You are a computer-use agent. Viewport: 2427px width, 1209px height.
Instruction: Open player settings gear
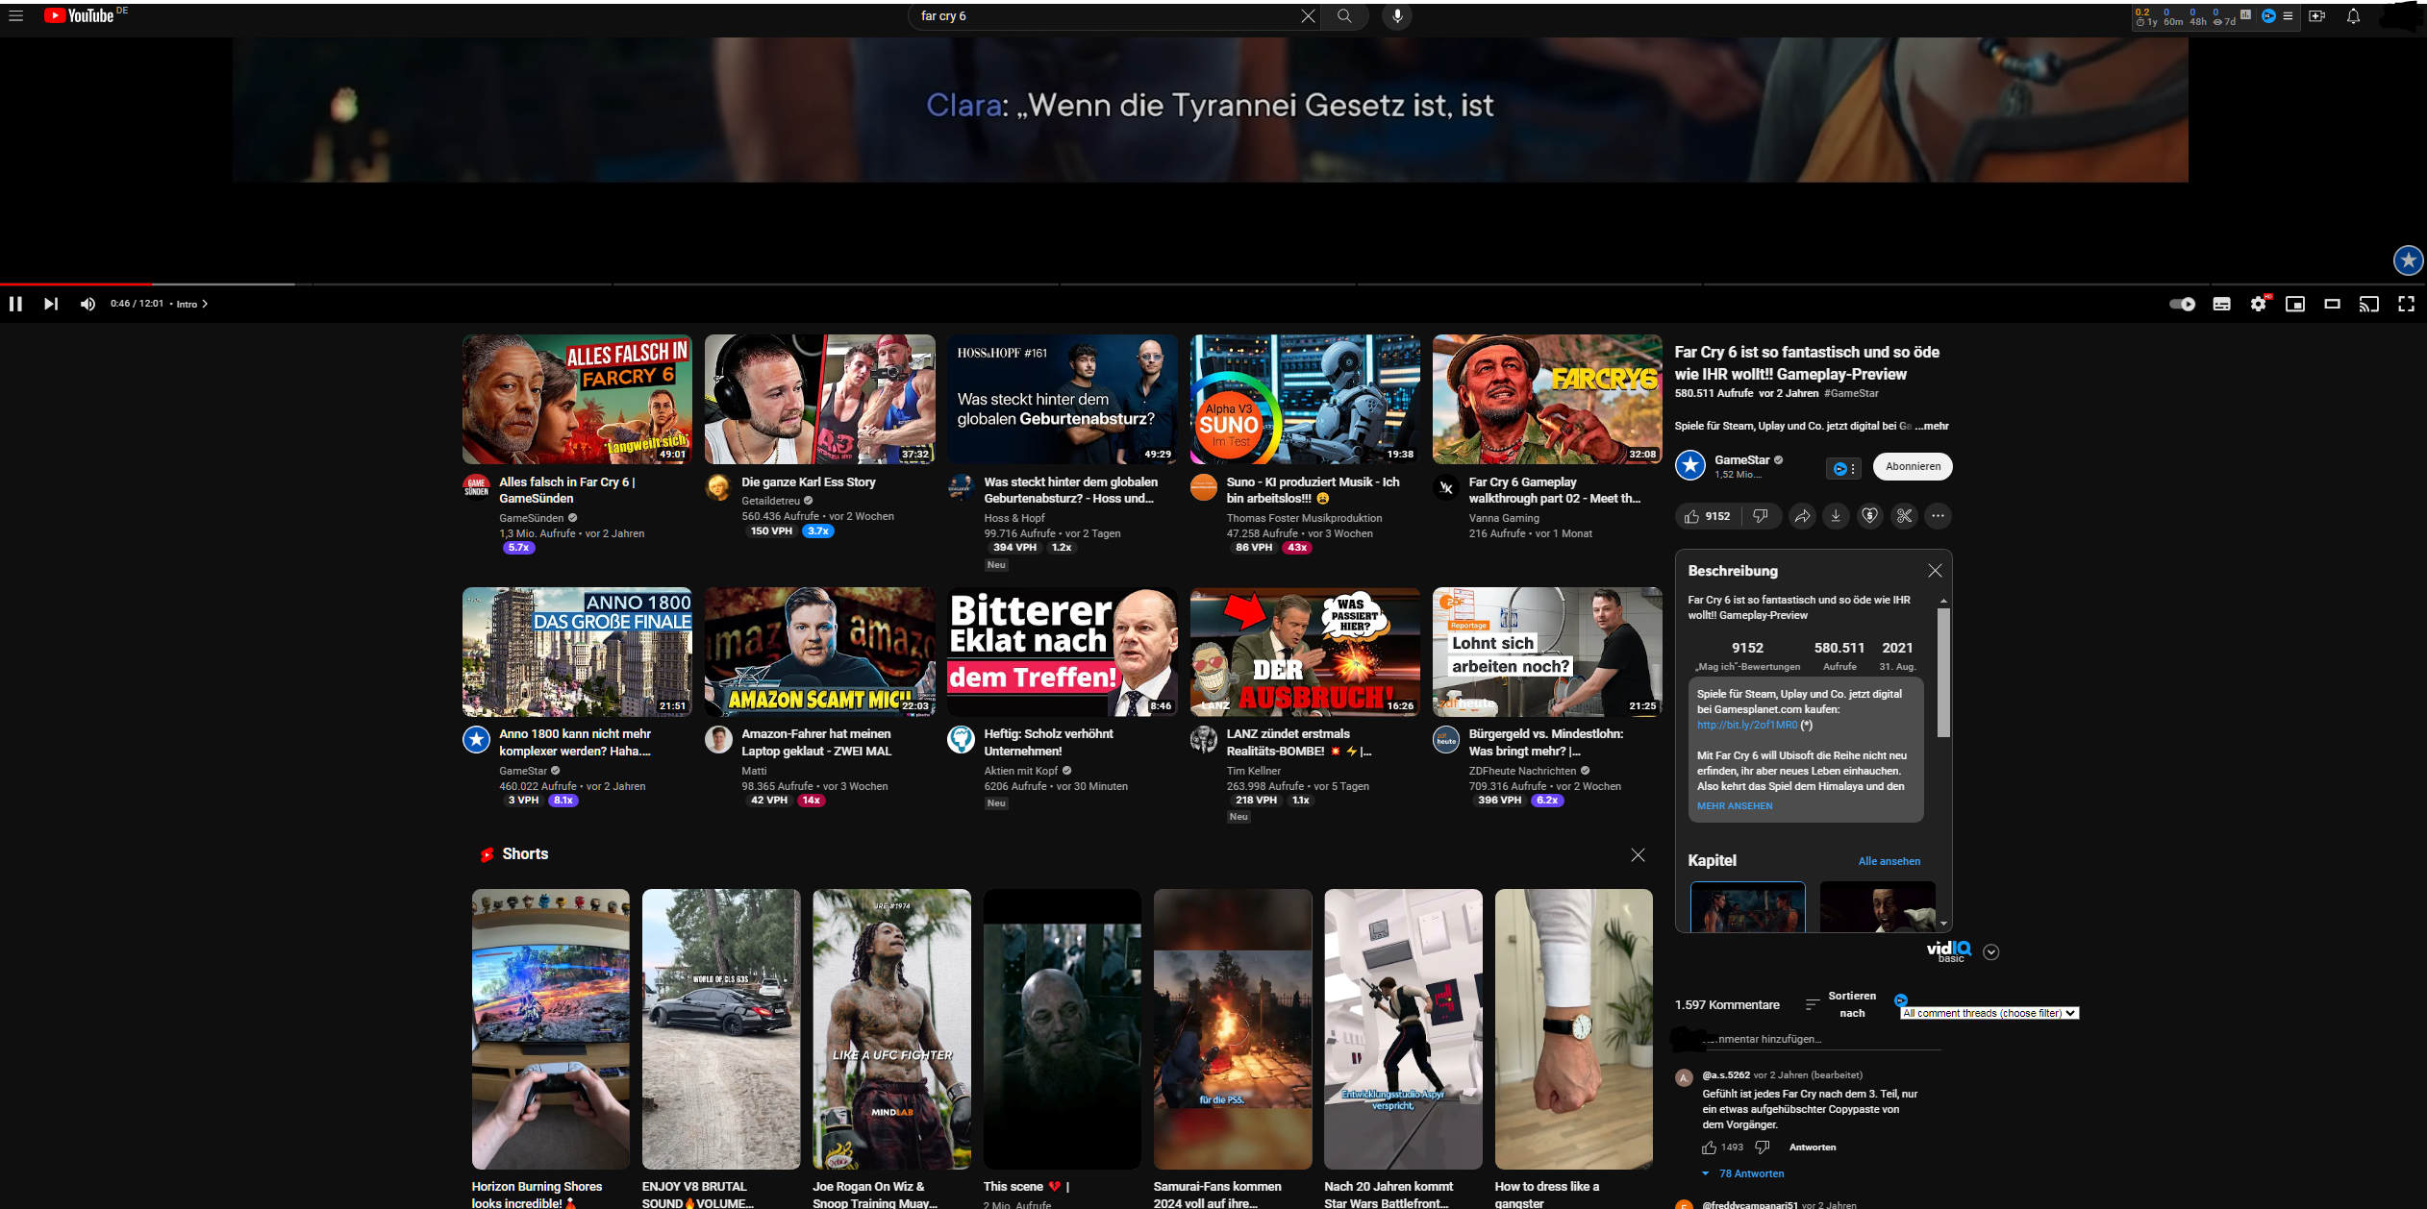click(x=2258, y=304)
